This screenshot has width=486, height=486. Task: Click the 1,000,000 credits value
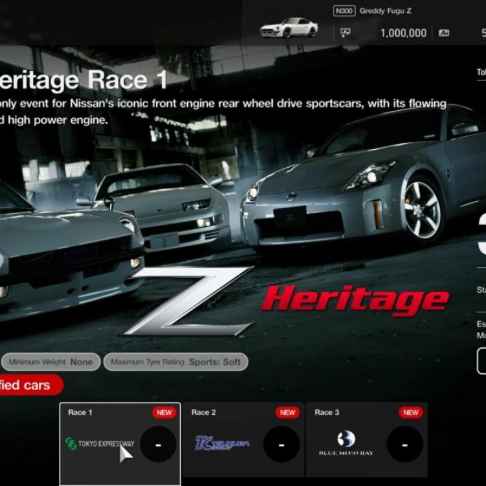(x=404, y=33)
